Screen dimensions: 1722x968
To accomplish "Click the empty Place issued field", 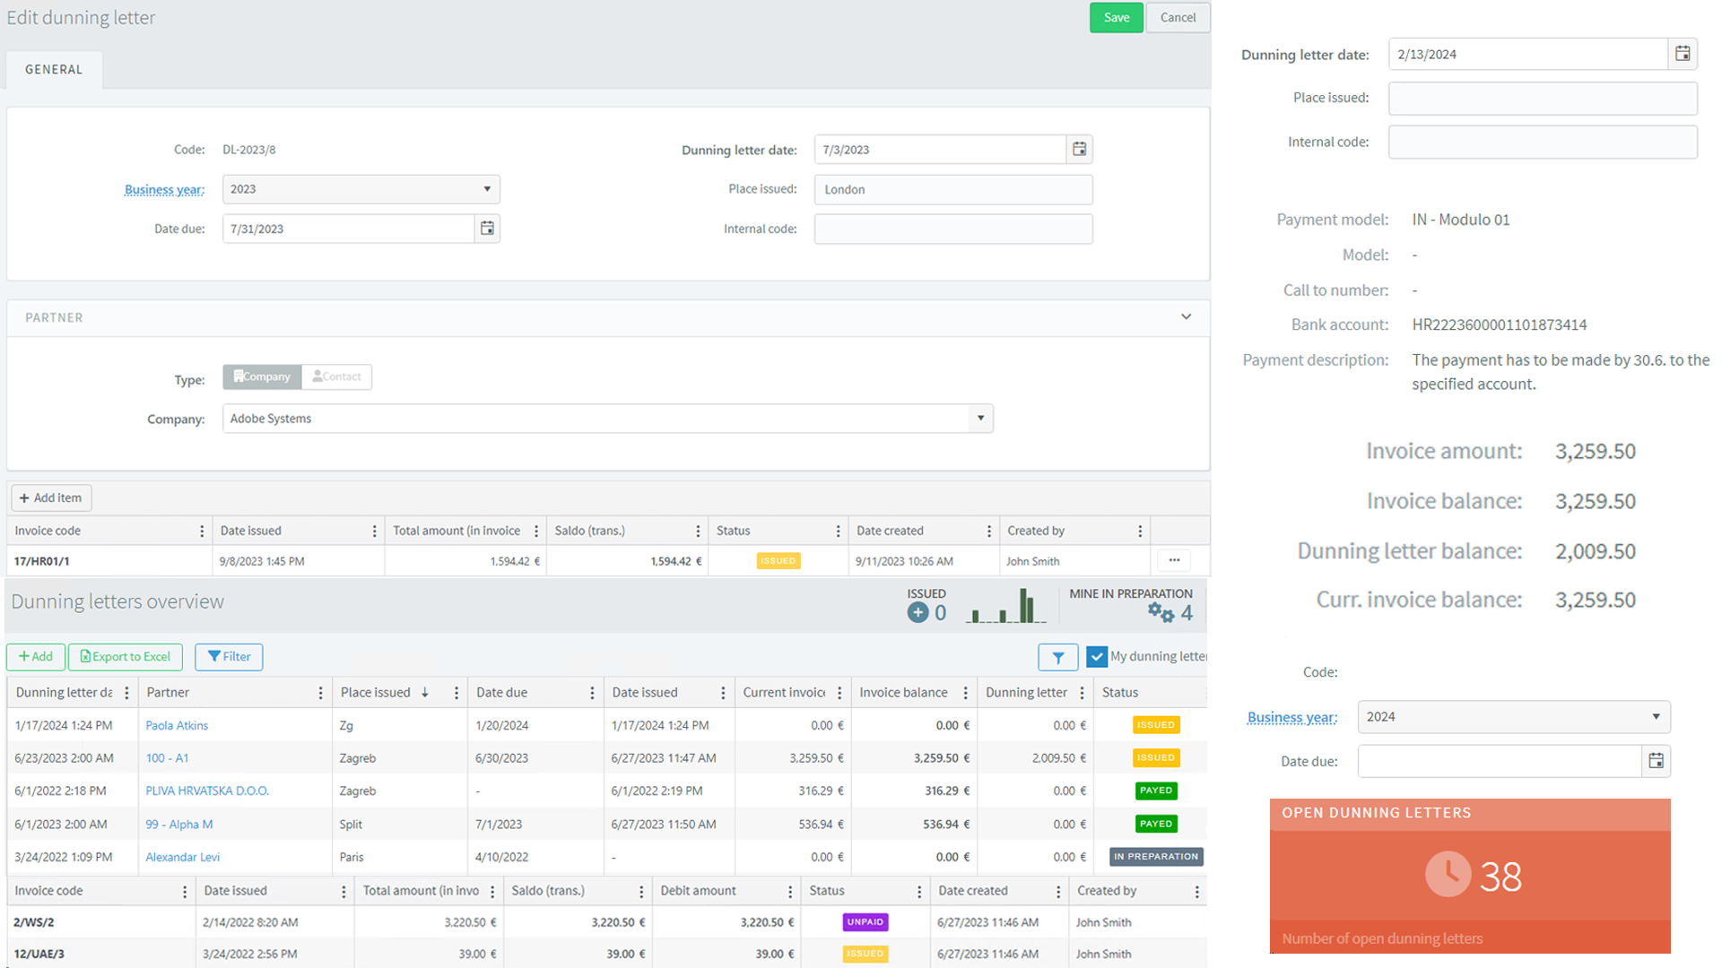I will pos(1543,99).
